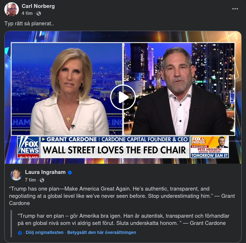Open shared post via 7 tim timestamp
246x243 pixels.
30,180
